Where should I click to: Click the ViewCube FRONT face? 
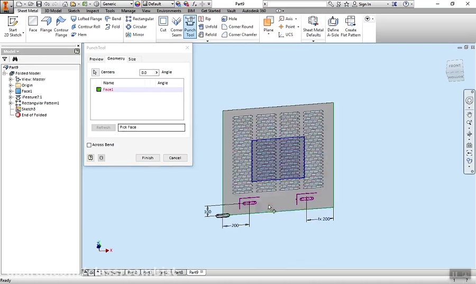[x=454, y=67]
